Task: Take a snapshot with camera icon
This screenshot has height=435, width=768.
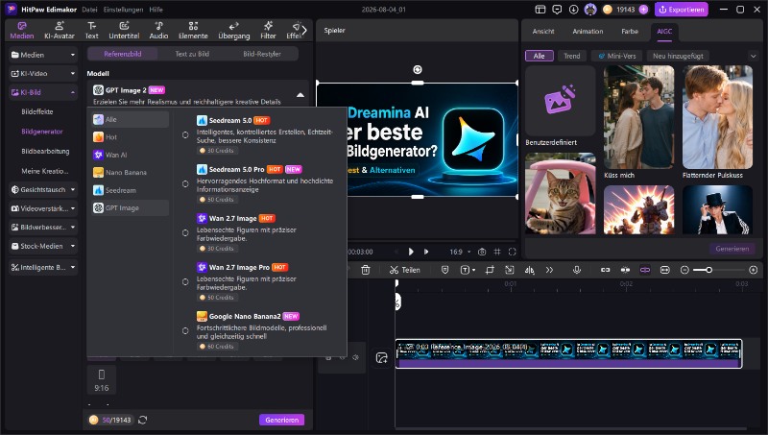Action: [x=482, y=252]
